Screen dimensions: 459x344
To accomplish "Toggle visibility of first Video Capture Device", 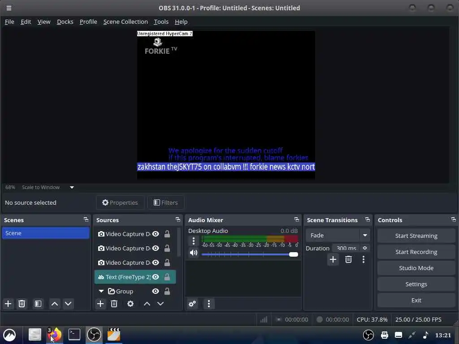I will (x=156, y=234).
